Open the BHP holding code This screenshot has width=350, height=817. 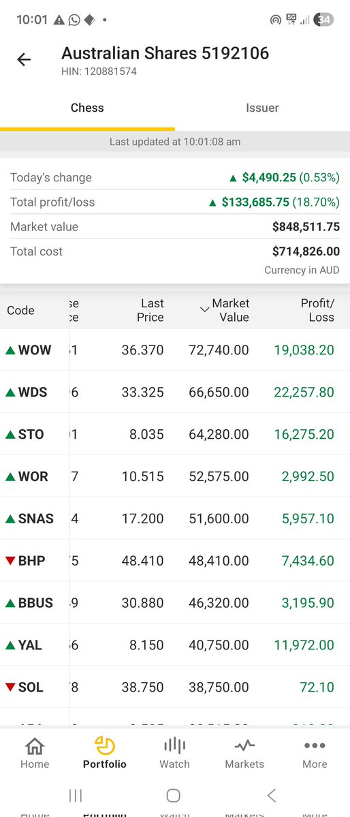32,561
